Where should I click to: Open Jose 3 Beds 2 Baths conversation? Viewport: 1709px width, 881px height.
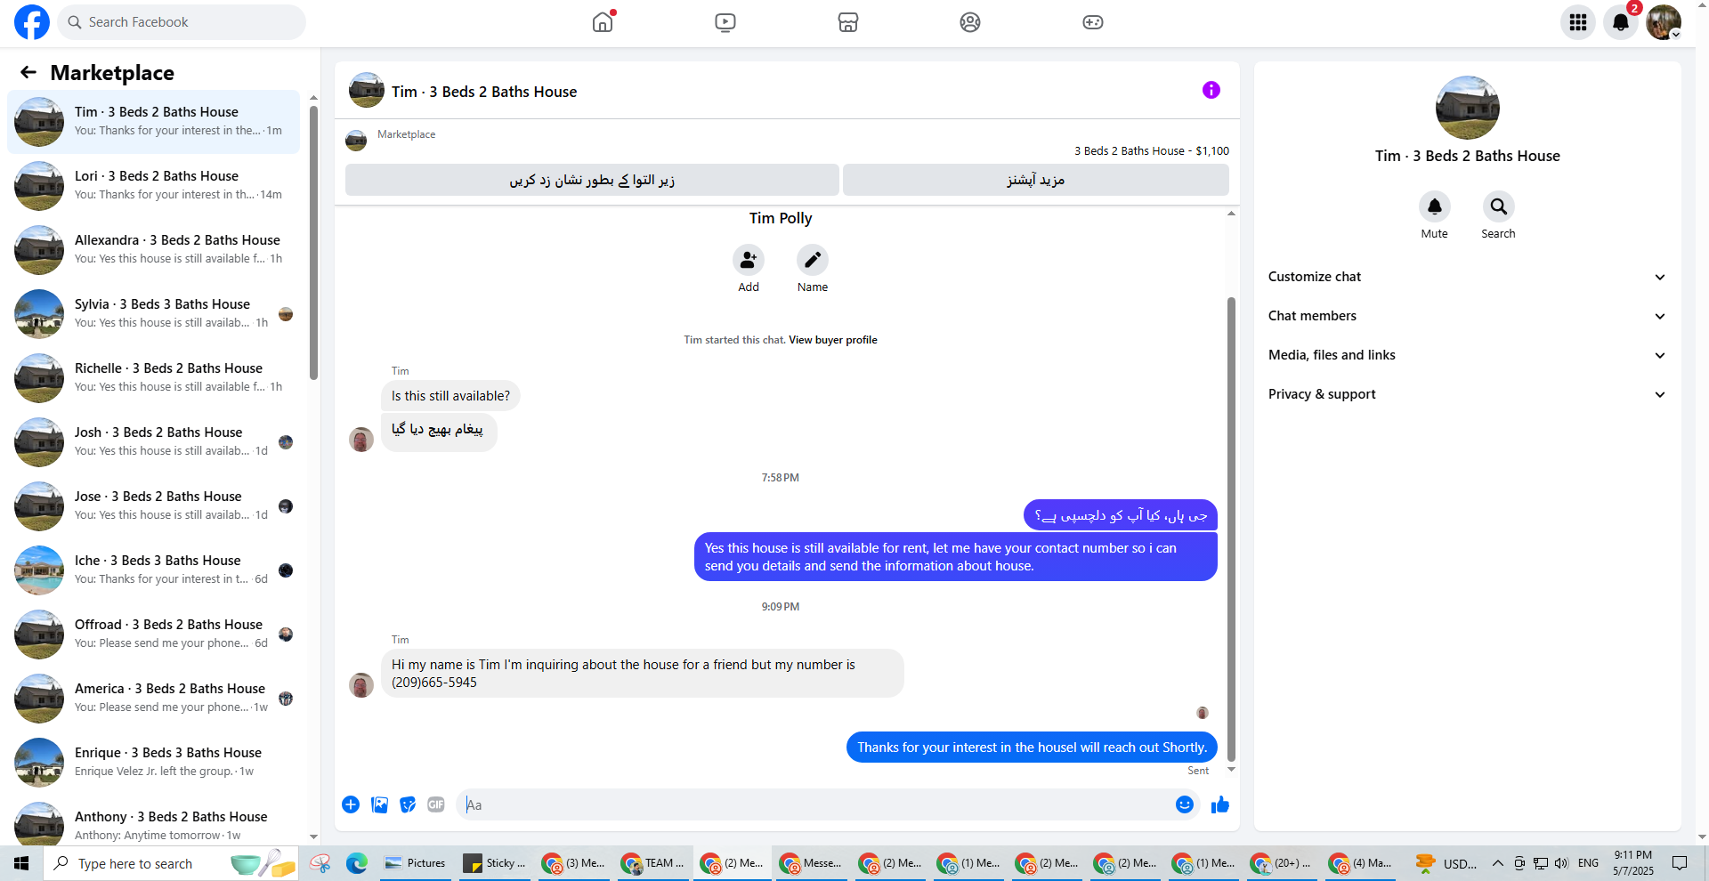[x=153, y=506]
